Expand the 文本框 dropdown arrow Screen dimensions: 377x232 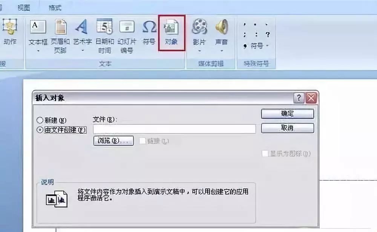[x=38, y=51]
